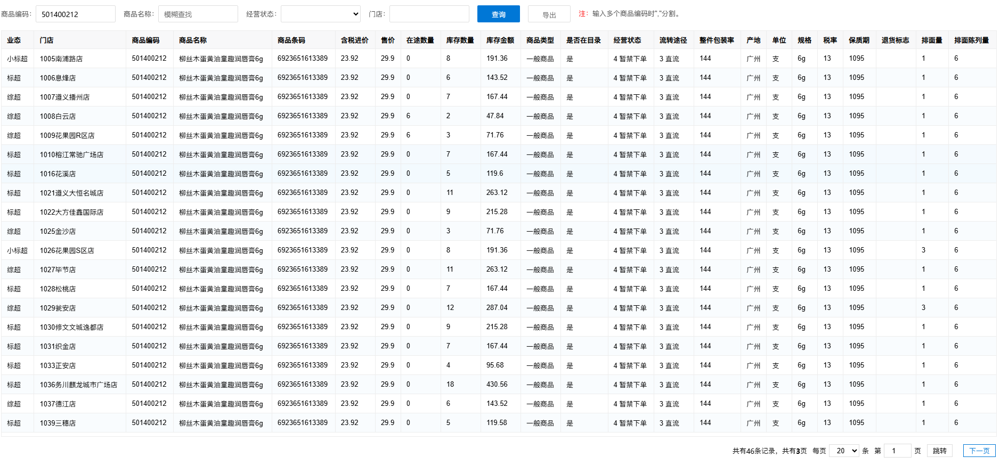Click the 1010榕江常驰广场店 store cell
Viewport: 1000px width, 465px height.
[71, 154]
